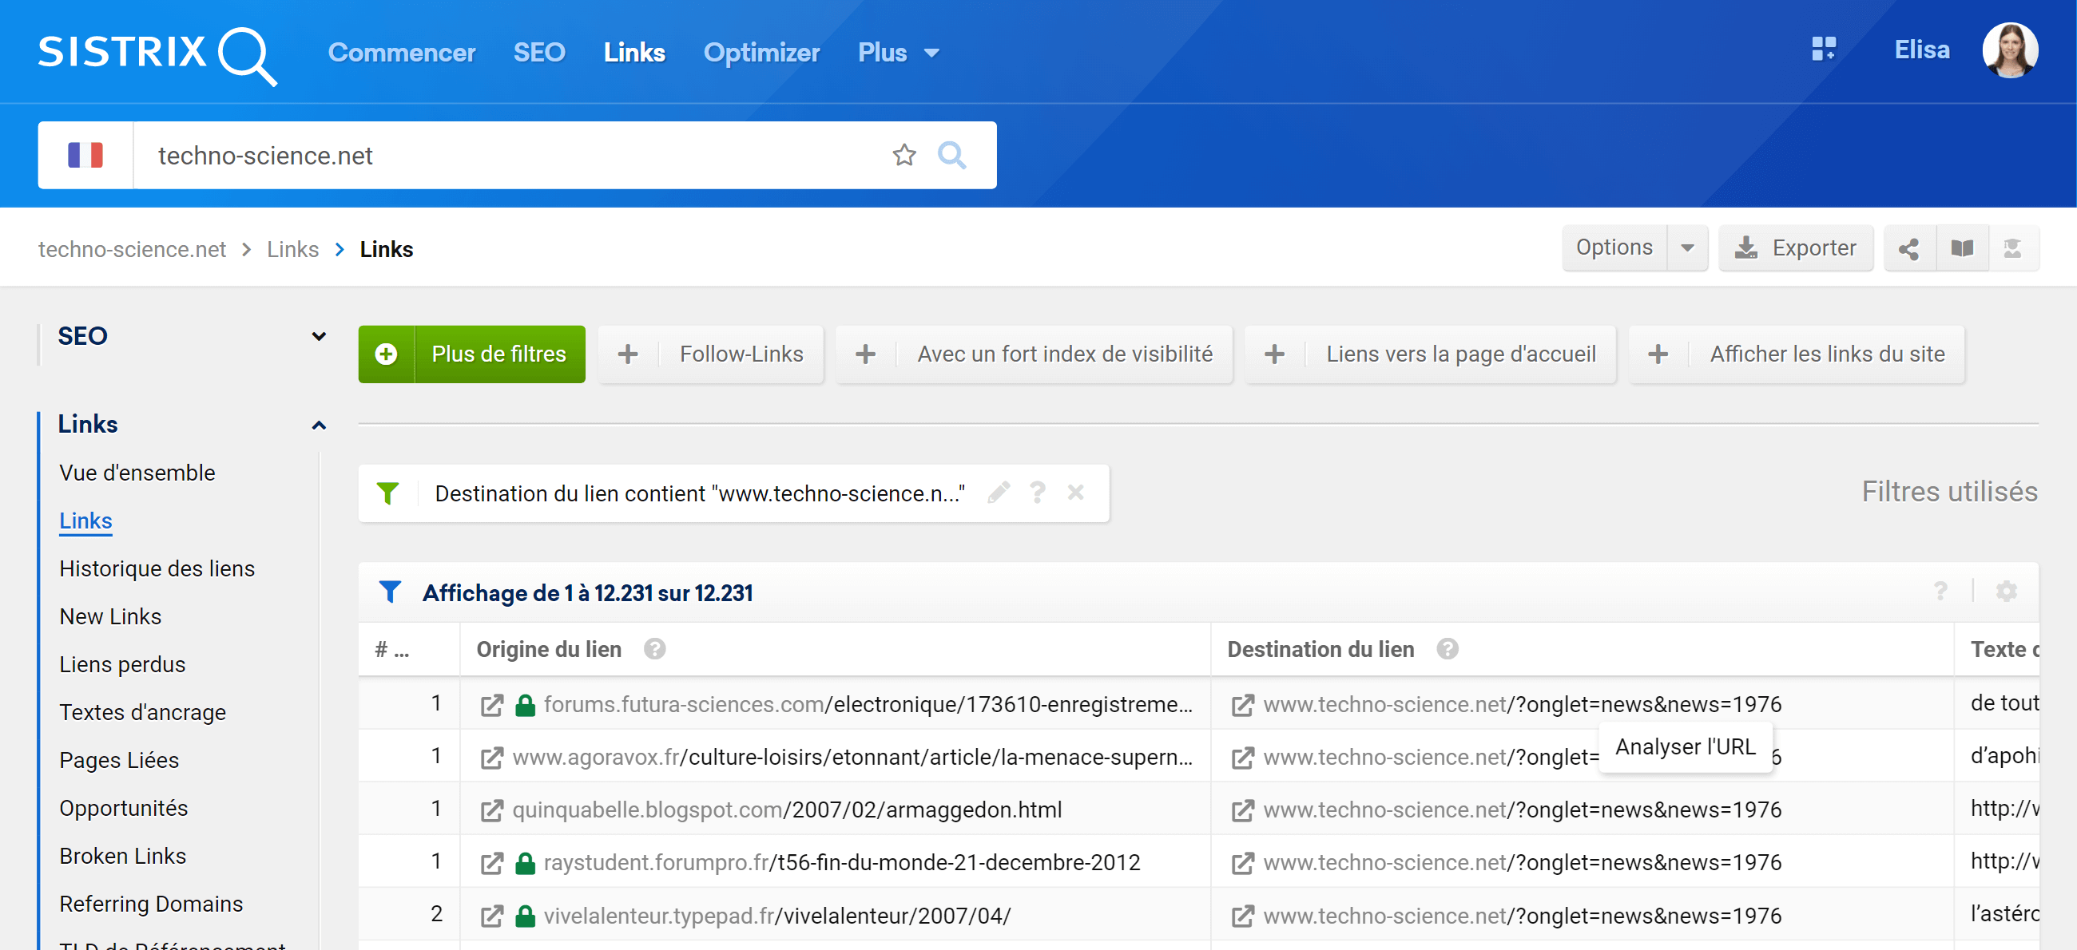This screenshot has height=950, width=2077.
Task: Click the Origine du lien column header
Action: pos(549,649)
